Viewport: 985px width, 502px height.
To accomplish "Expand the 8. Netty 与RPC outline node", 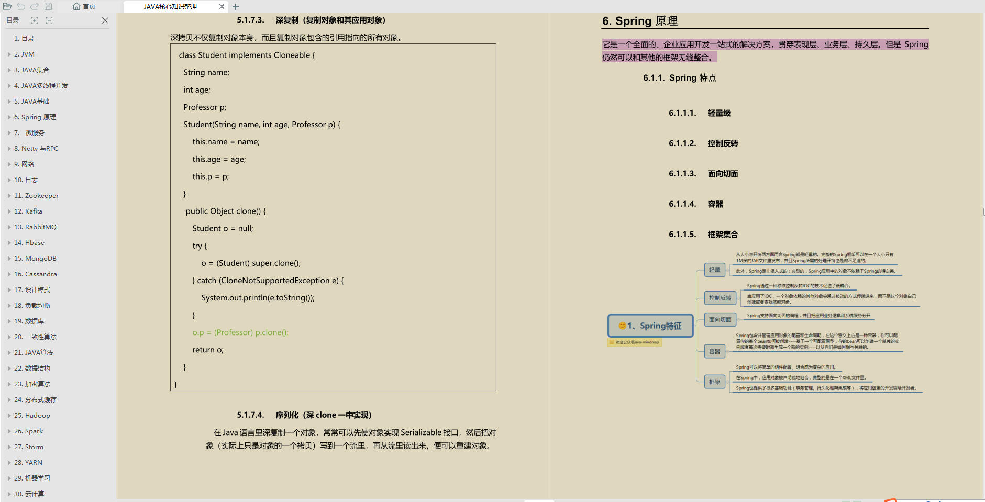I will click(x=9, y=149).
